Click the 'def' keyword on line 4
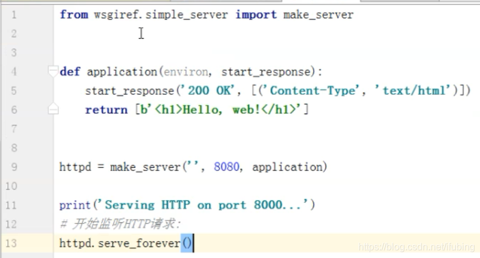Viewport: 480px width, 258px height. (70, 72)
